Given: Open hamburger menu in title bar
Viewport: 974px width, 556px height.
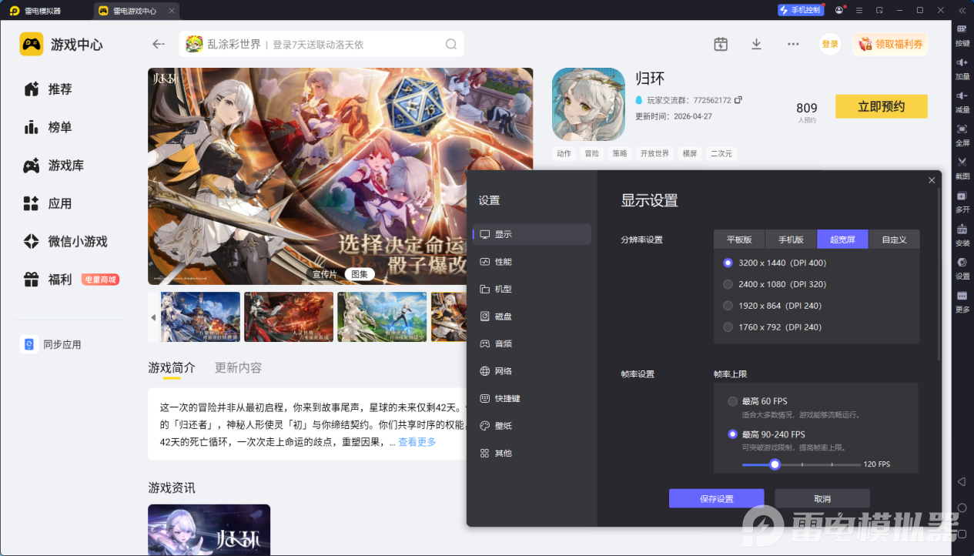Looking at the screenshot, I should [859, 10].
